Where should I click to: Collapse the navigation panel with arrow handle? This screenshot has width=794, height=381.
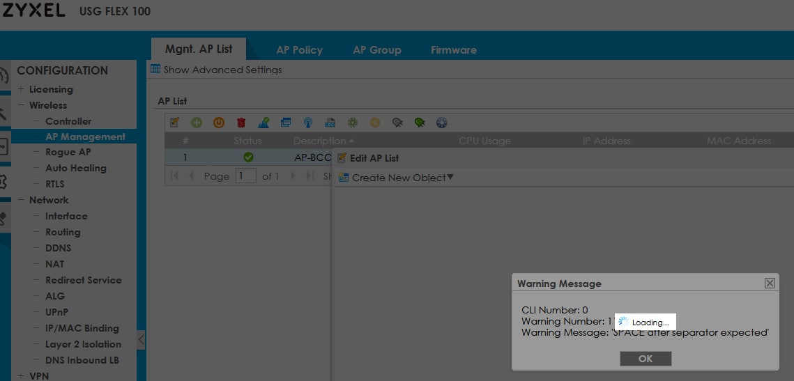[x=142, y=339]
